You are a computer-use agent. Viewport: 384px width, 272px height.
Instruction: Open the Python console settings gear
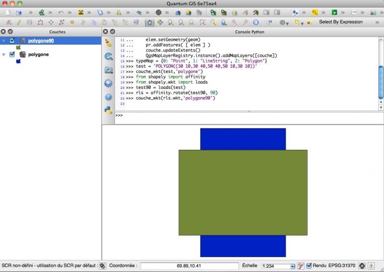tap(108, 83)
